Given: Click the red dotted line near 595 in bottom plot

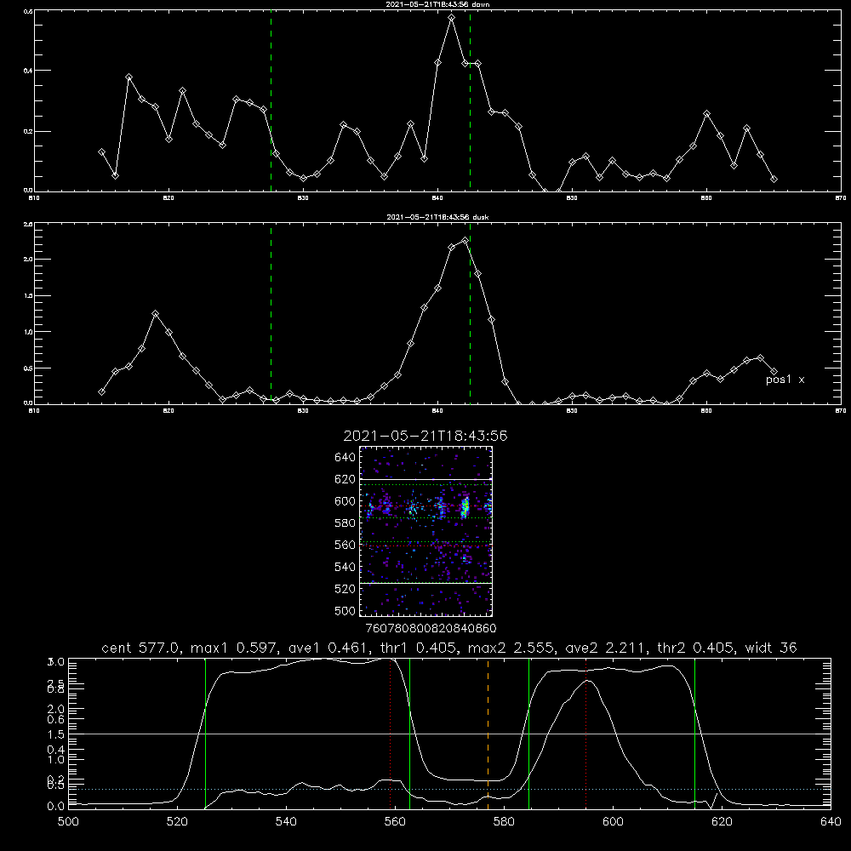Looking at the screenshot, I should pos(585,733).
